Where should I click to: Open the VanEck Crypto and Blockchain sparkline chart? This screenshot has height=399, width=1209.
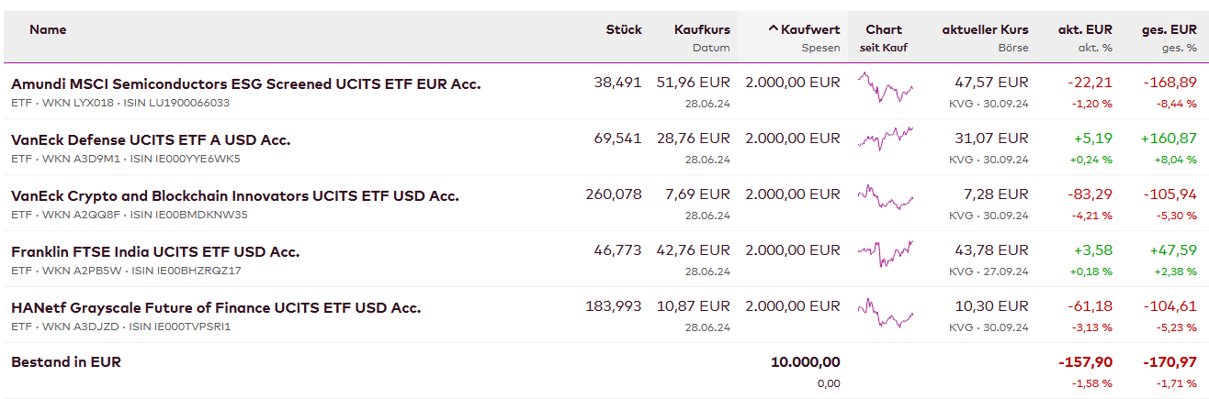tap(885, 196)
